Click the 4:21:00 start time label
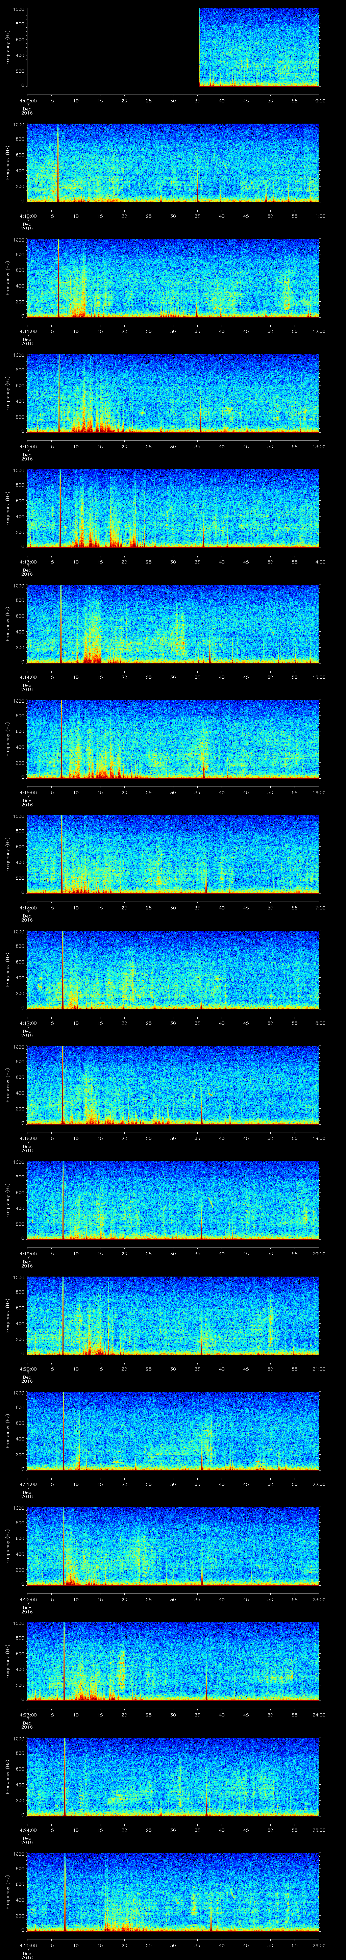This screenshot has width=346, height=1960. 27,1484
